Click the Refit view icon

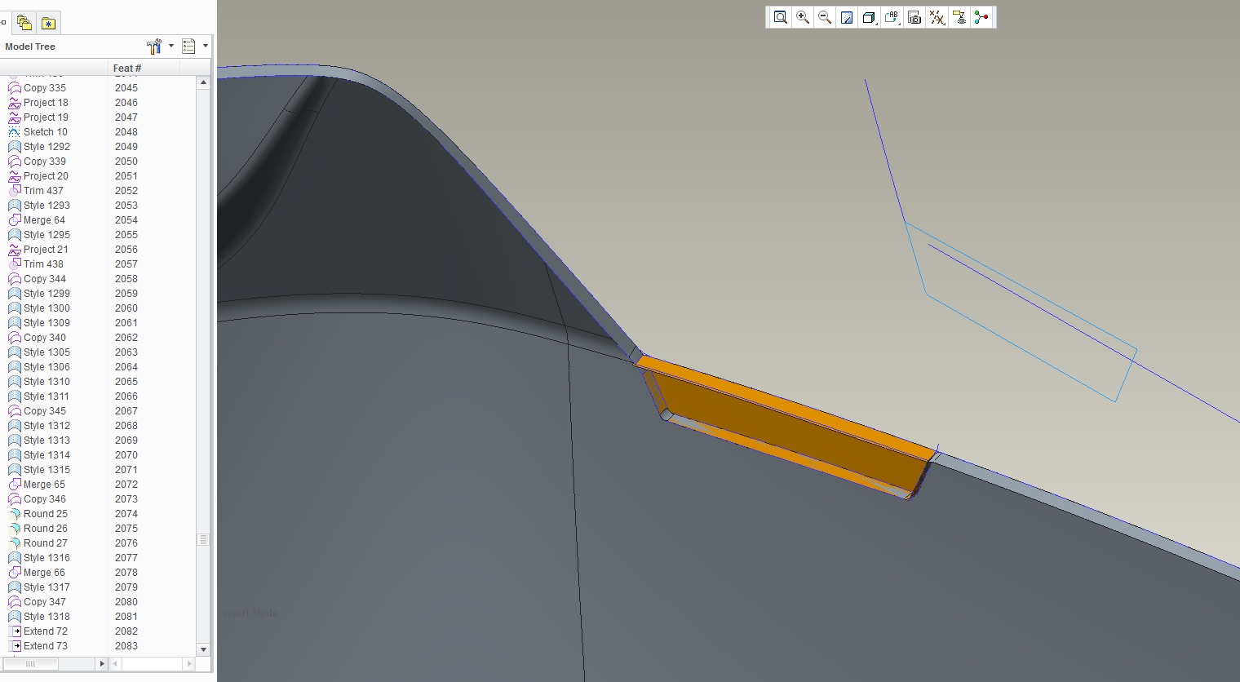(x=781, y=17)
